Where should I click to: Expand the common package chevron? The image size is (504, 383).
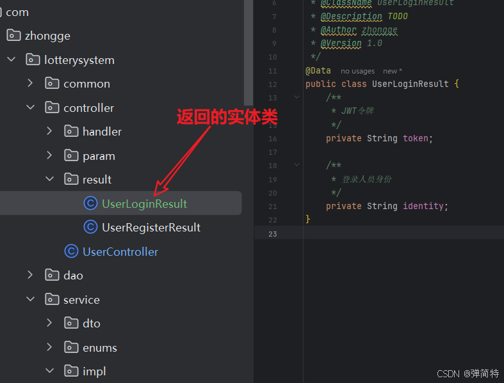[x=30, y=83]
